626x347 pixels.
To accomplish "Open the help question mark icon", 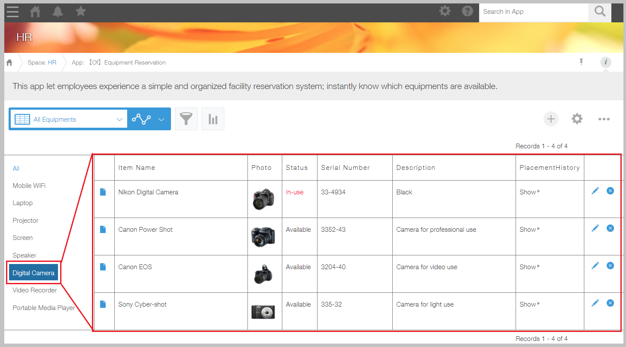I will click(467, 11).
